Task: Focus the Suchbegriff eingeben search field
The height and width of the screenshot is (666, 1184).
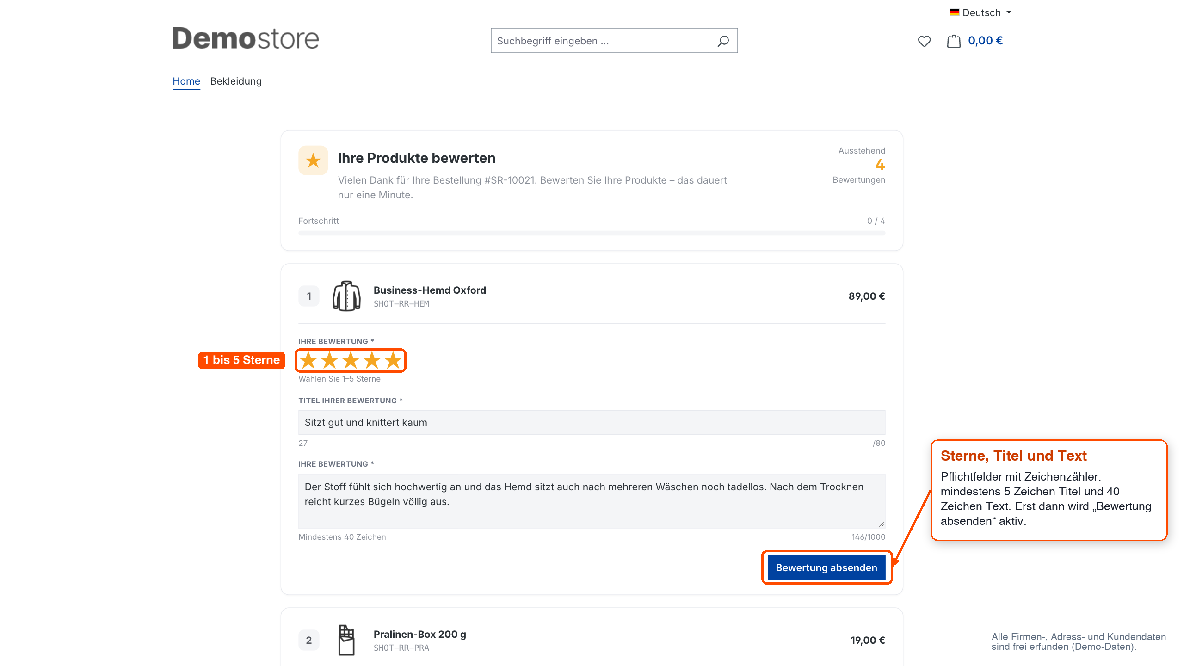Action: 600,41
